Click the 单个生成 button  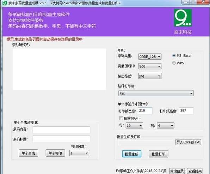[x=29, y=153]
